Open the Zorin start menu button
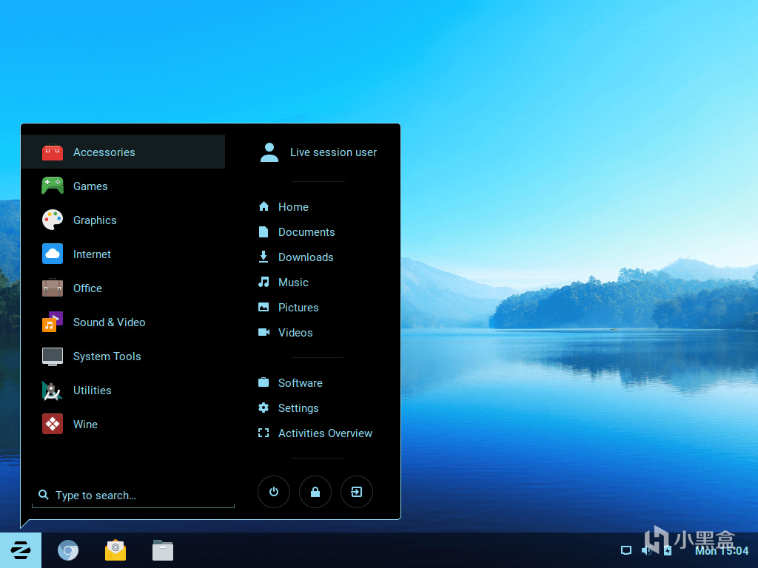This screenshot has width=758, height=568. (21, 550)
